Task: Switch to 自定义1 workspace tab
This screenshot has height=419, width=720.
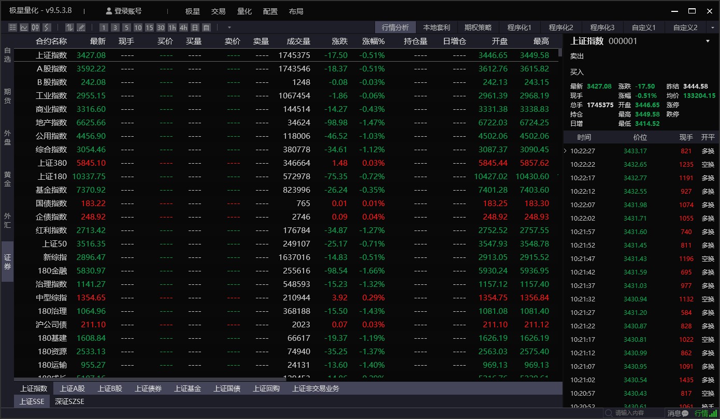Action: click(644, 27)
